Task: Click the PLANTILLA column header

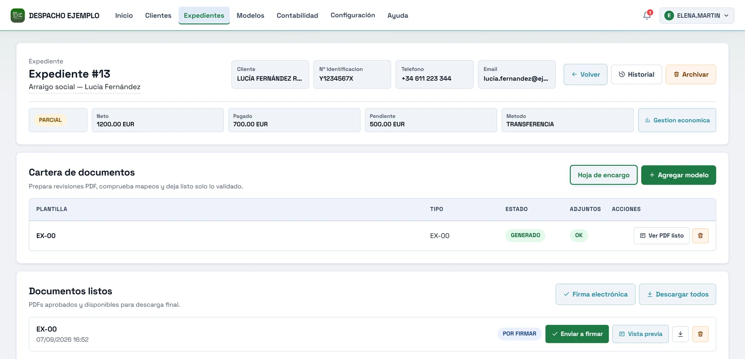Action: (52, 210)
